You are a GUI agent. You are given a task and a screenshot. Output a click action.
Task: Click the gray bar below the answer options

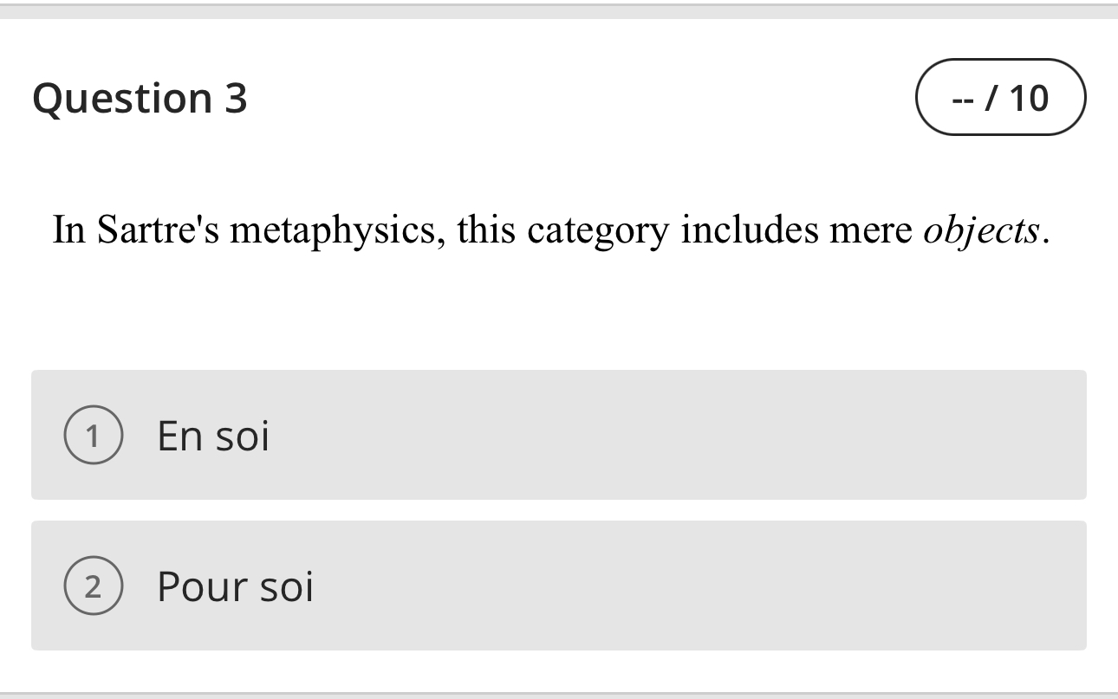pos(558,693)
